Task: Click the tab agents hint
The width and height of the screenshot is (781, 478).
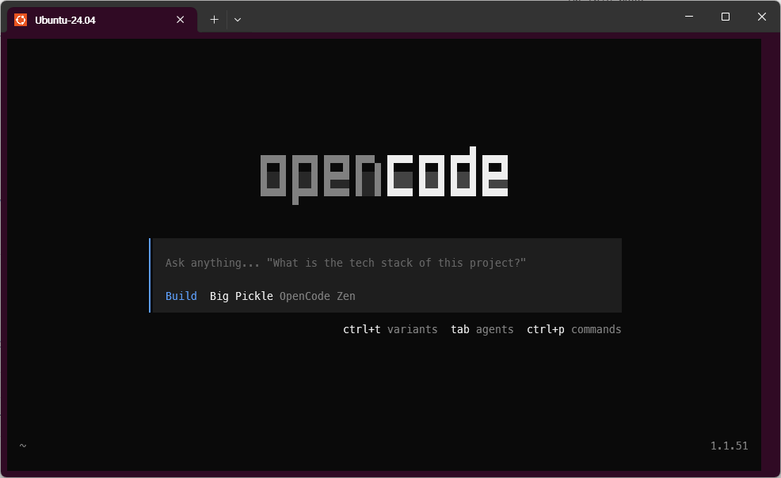Action: tap(482, 329)
